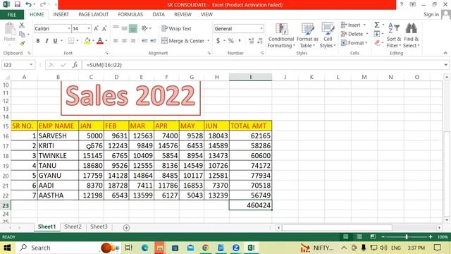451x254 pixels.
Task: Open Find & Select binoculars menu
Action: [412, 35]
